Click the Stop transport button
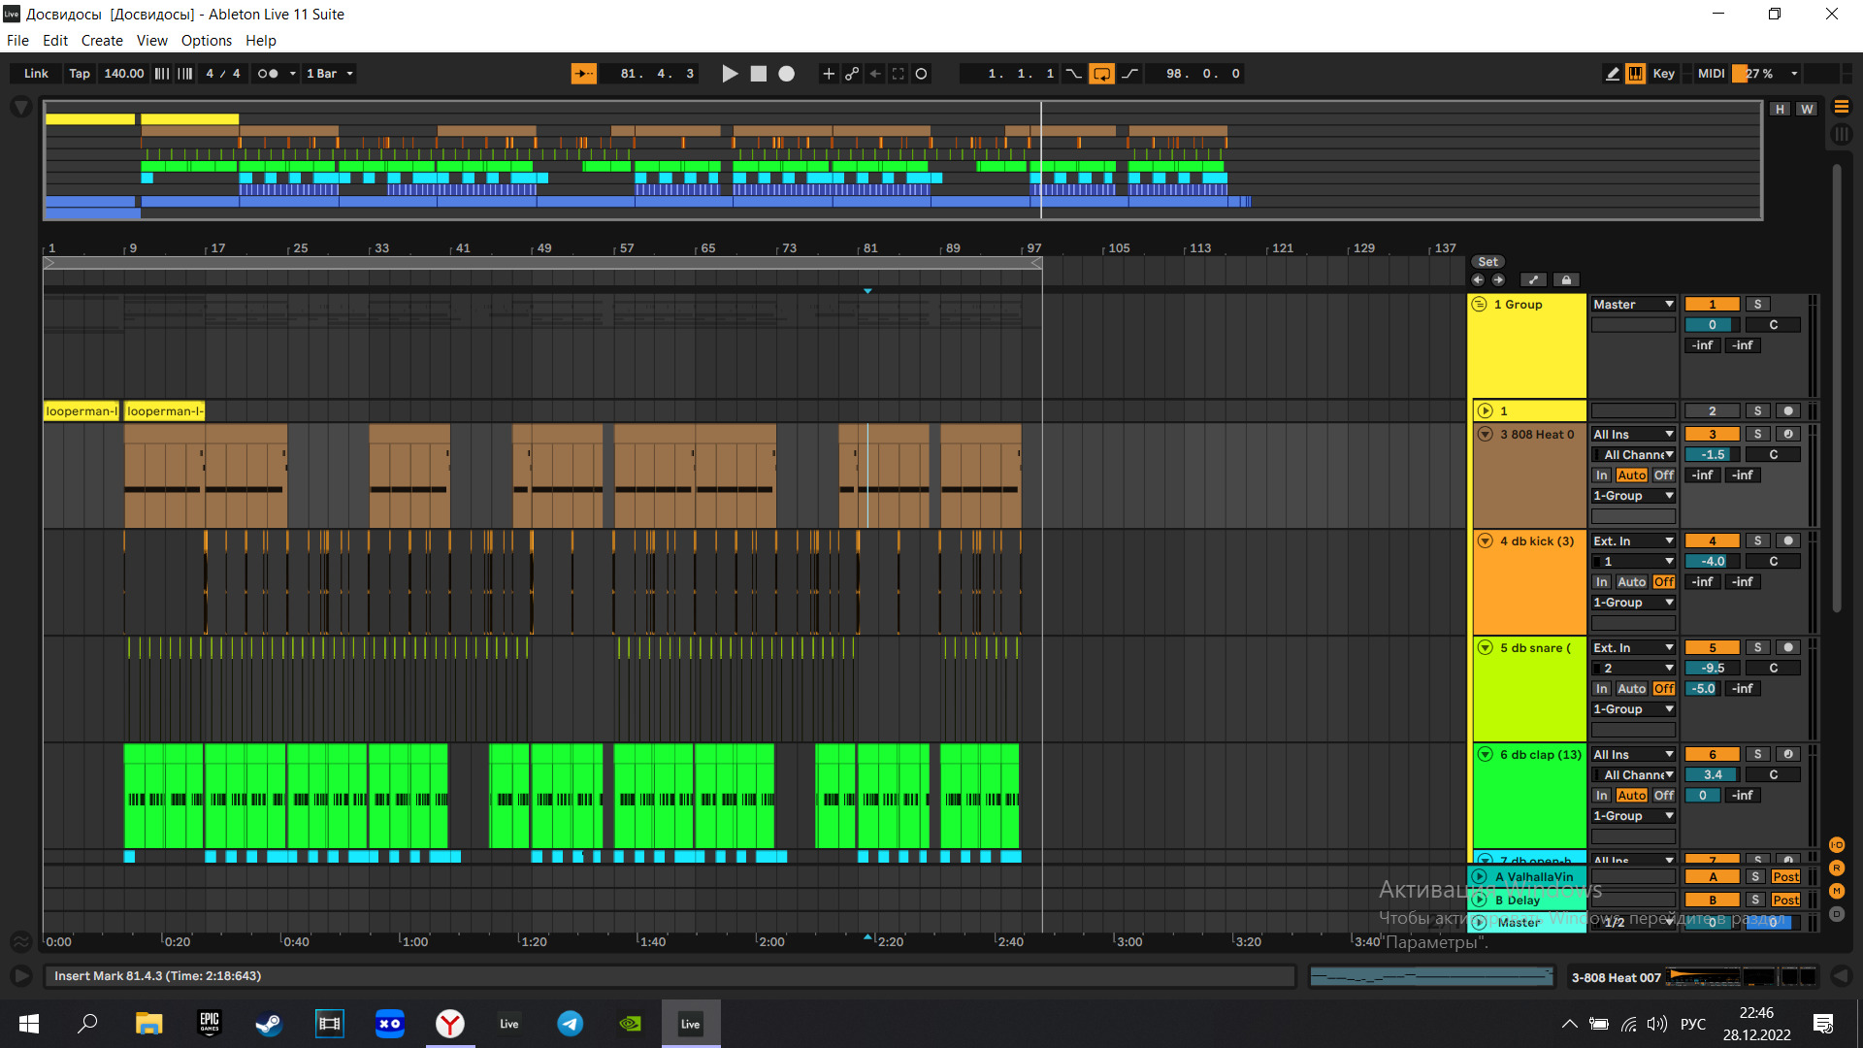The width and height of the screenshot is (1863, 1048). (759, 74)
